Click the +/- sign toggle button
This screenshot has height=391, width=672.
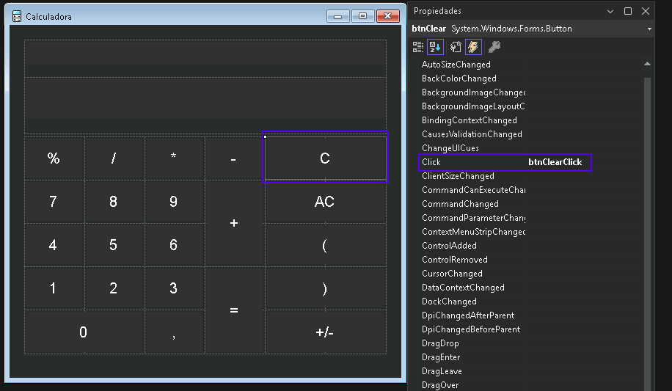click(325, 332)
